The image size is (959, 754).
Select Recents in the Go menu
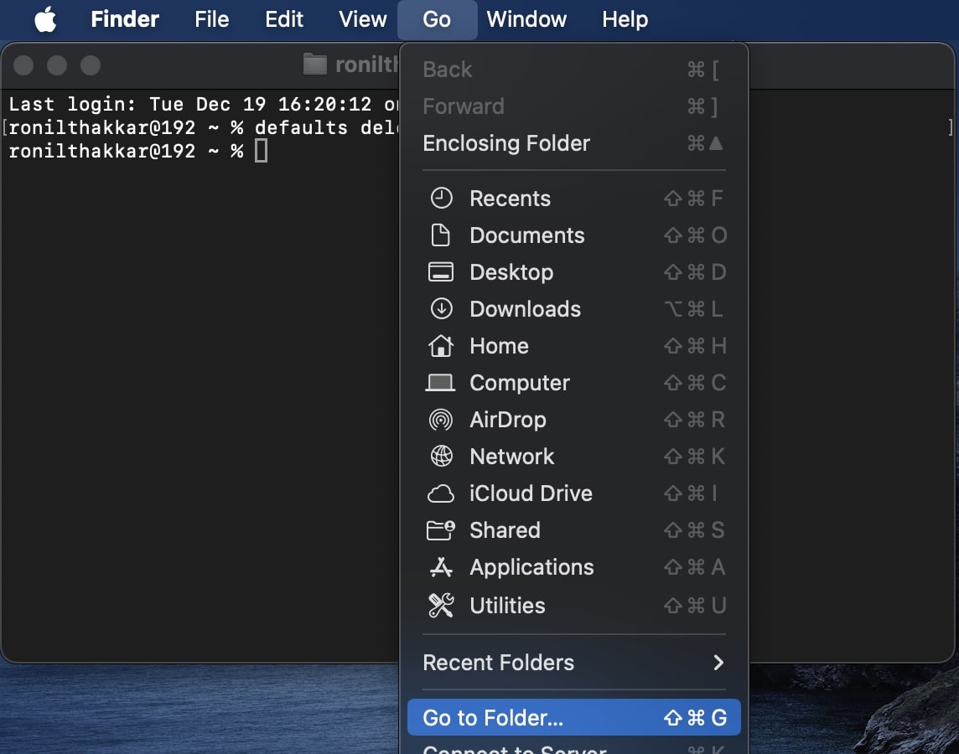573,198
